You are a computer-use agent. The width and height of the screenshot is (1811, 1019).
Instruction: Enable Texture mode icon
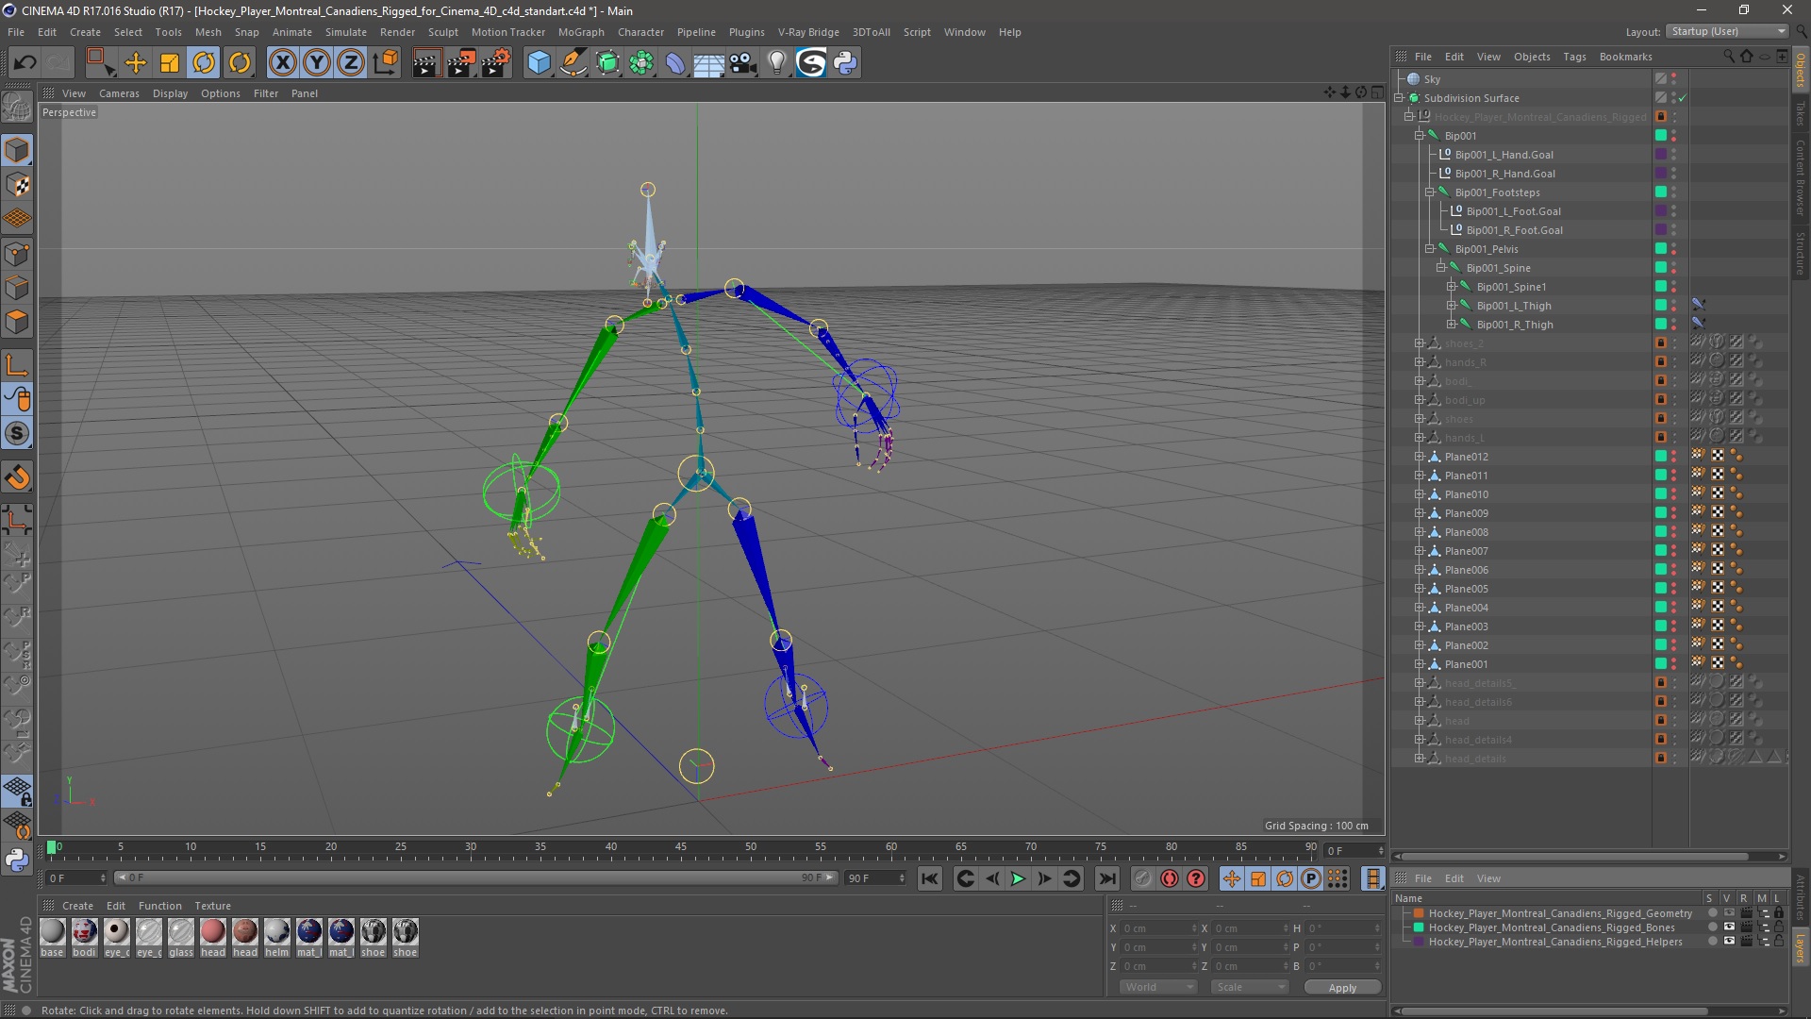(17, 185)
